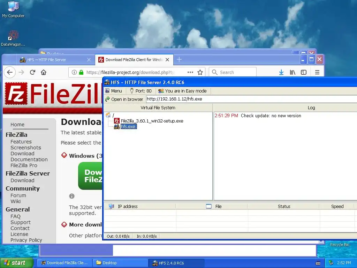Open Firefox Downloads arrow
This screenshot has height=268, width=357.
[281, 73]
